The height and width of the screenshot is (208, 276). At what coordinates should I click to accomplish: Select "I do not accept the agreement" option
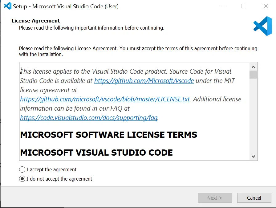pos(22,179)
